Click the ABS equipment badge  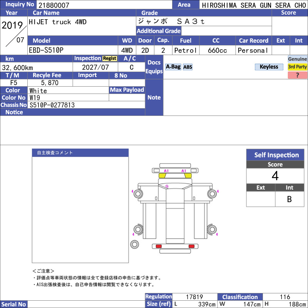(187, 67)
